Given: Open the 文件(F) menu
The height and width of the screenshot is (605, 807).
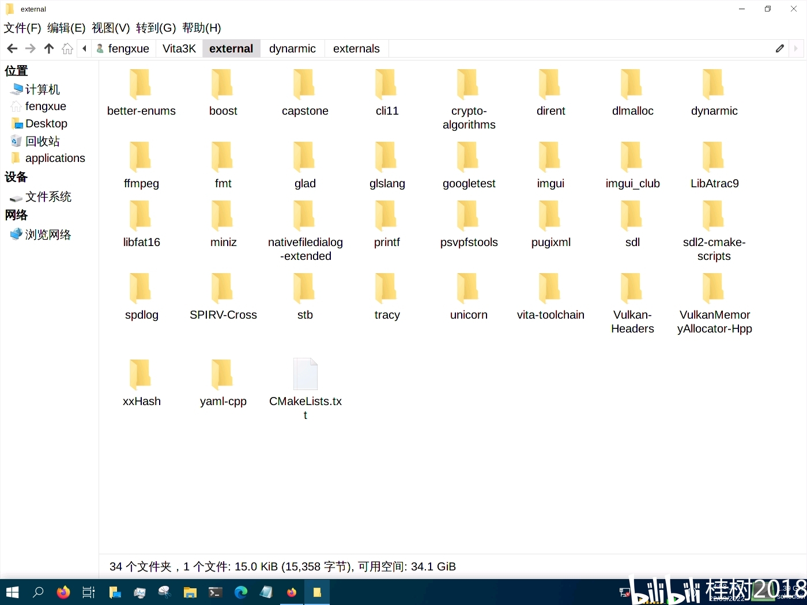Looking at the screenshot, I should click(22, 28).
